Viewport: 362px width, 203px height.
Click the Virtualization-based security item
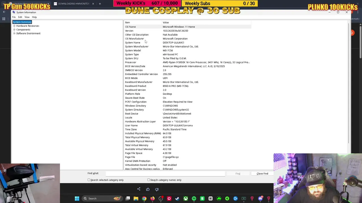[x=141, y=165]
